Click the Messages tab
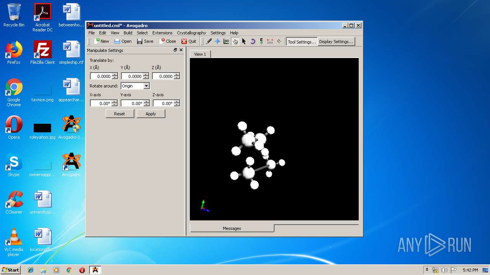The height and width of the screenshot is (275, 490). pos(232,228)
